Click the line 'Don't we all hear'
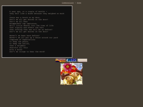Viewport: 143px width, 107px height. coord(19,22)
